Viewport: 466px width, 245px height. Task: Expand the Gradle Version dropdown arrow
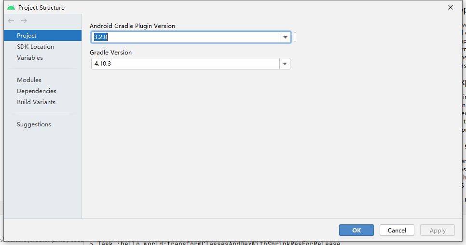point(285,64)
